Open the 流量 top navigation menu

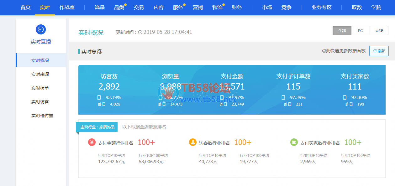pyautogui.click(x=100, y=7)
